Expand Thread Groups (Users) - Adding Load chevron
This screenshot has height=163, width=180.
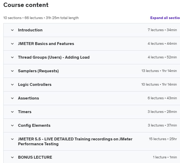pos(12,57)
